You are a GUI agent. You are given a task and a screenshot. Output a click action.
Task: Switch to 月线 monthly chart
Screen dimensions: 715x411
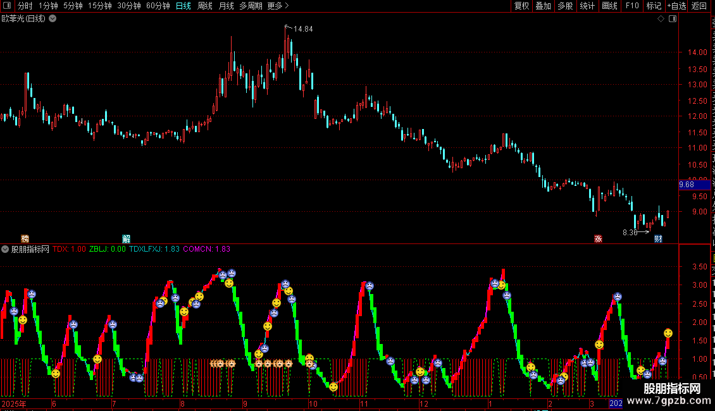pos(226,6)
